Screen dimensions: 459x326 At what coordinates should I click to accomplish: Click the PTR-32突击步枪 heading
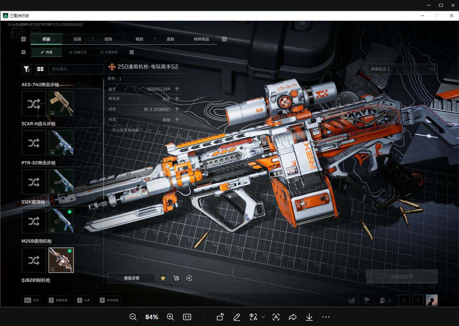39,163
